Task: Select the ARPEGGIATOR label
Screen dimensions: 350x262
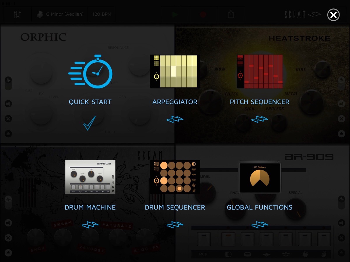Action: point(175,102)
